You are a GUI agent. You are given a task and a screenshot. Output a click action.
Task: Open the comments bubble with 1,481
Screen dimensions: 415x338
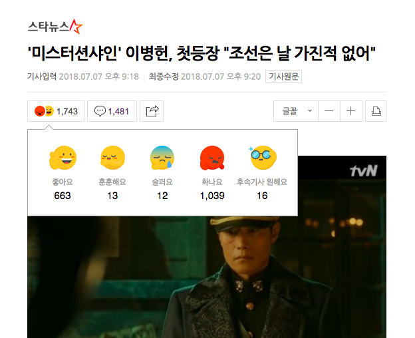point(112,111)
